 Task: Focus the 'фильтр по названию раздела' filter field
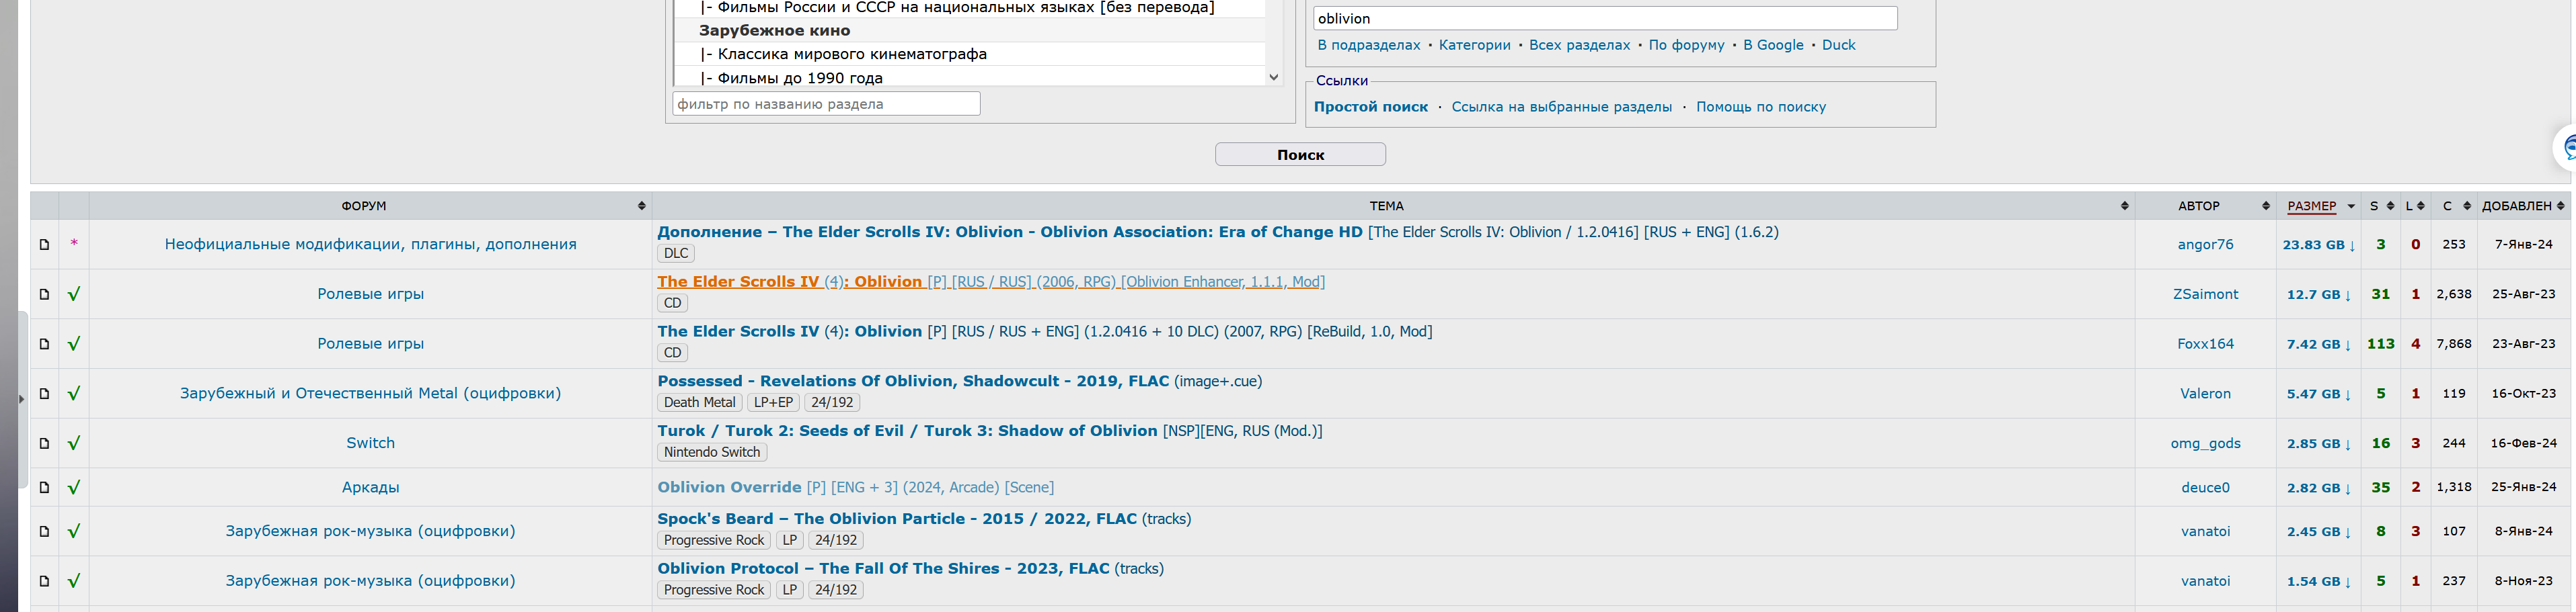[826, 104]
